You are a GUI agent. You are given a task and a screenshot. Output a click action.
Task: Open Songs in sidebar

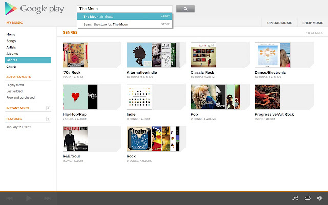(11, 41)
